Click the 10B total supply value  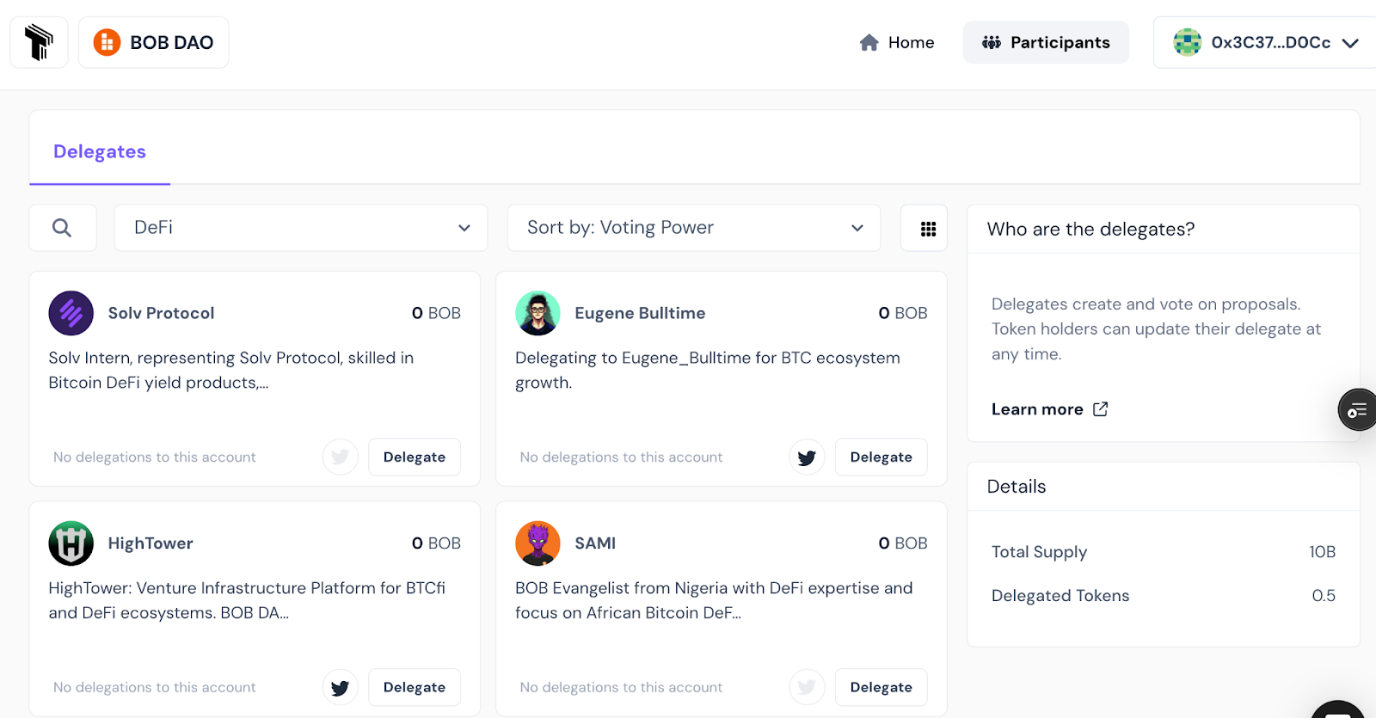point(1322,552)
